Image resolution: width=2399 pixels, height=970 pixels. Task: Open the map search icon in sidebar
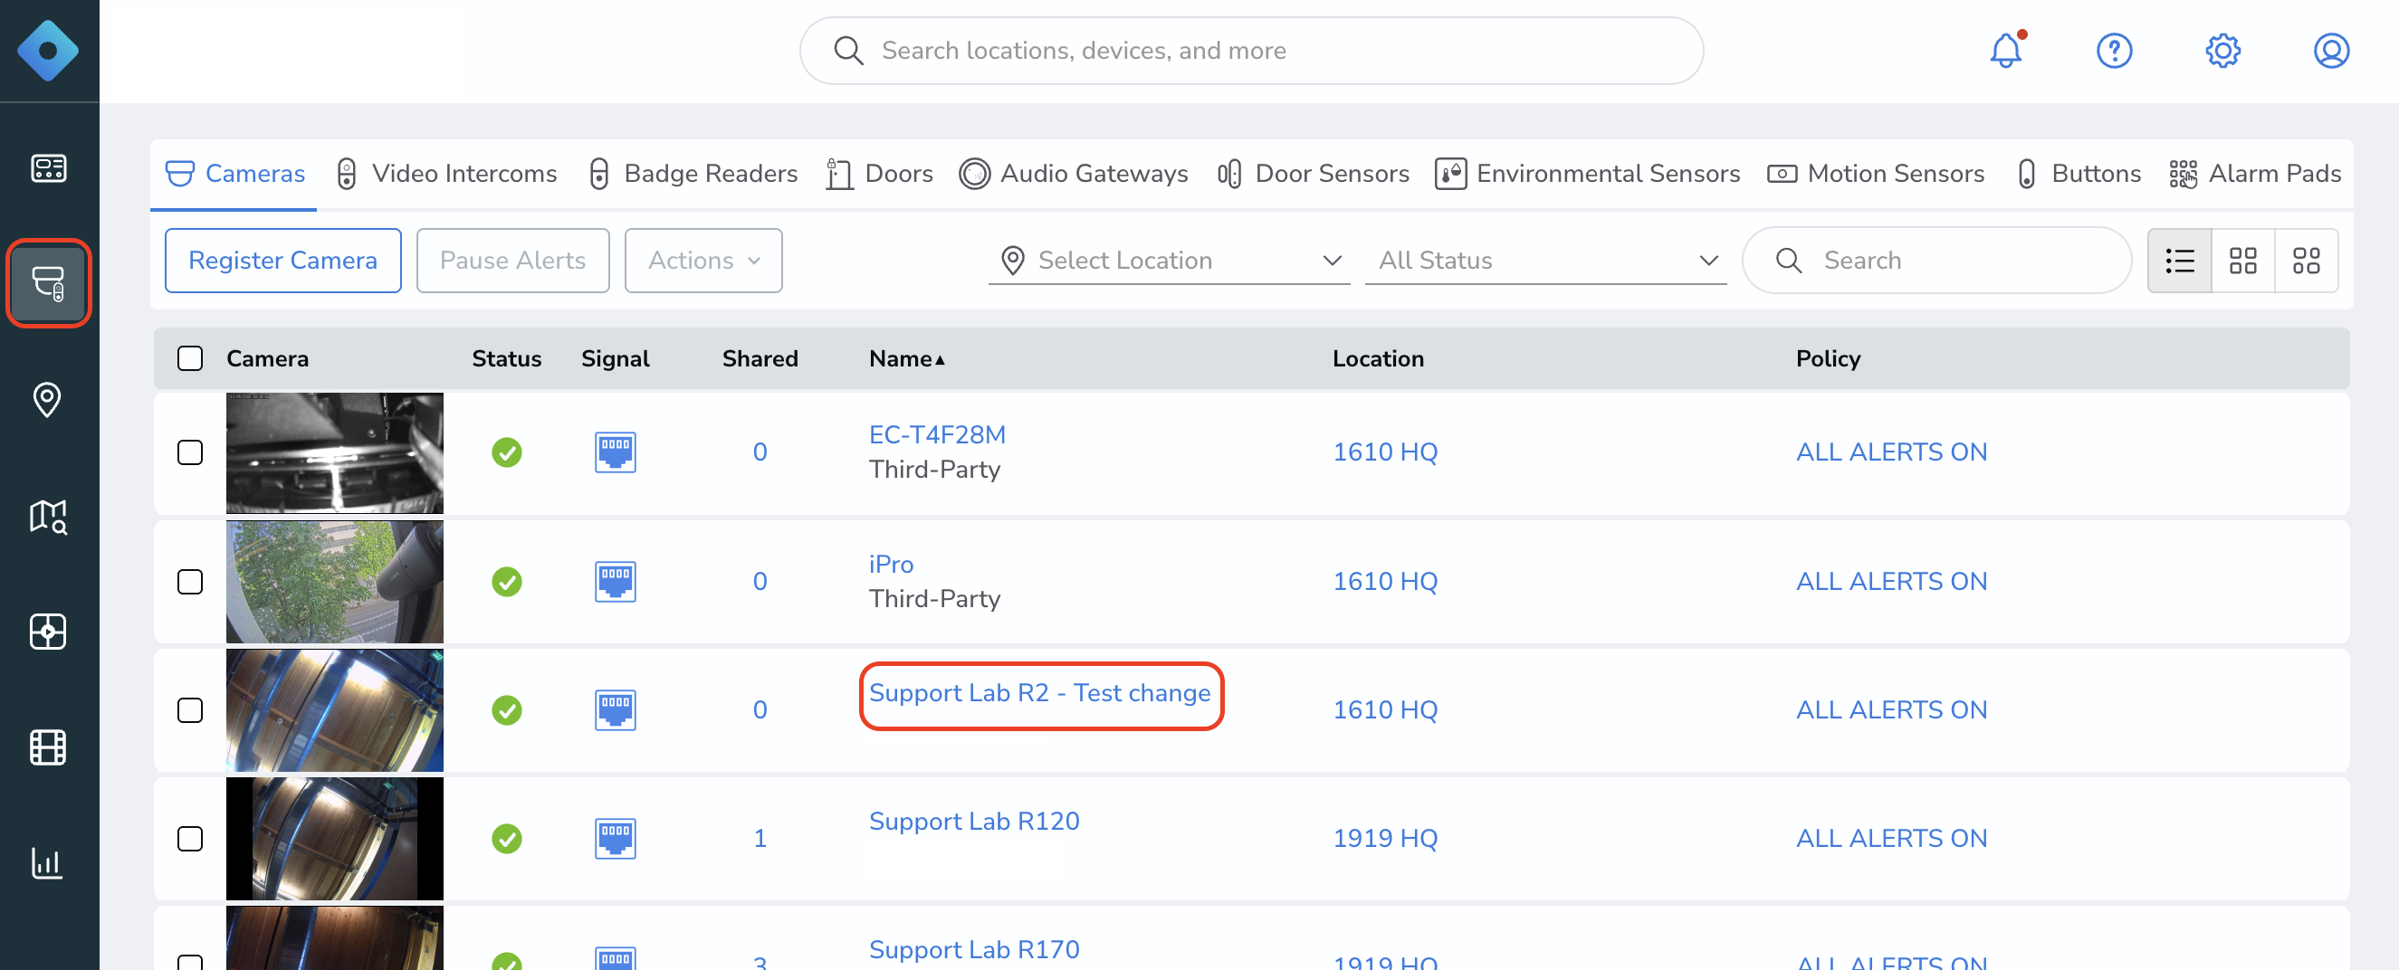48,516
